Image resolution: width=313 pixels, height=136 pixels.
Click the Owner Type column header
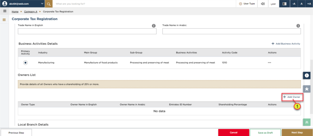[28, 104]
